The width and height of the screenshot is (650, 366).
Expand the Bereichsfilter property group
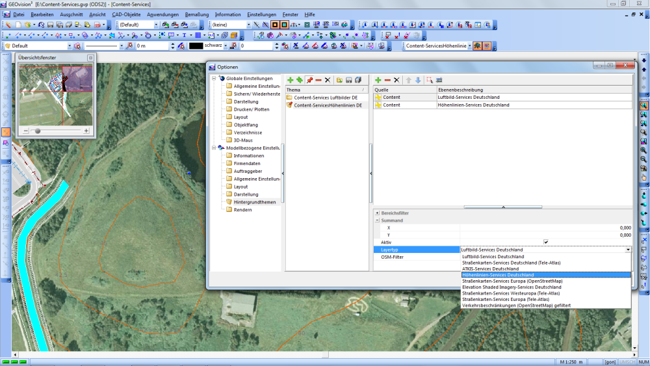(377, 213)
